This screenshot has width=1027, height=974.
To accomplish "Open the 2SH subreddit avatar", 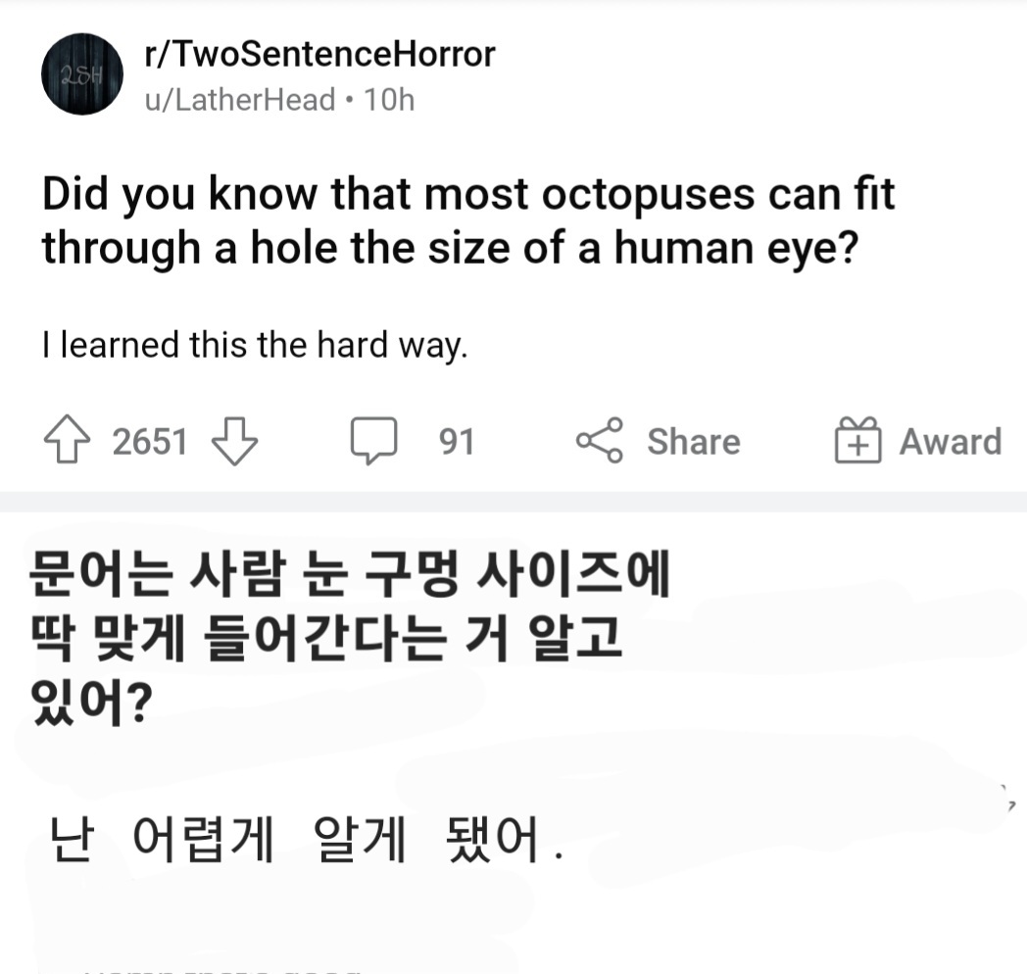I will pyautogui.click(x=82, y=74).
